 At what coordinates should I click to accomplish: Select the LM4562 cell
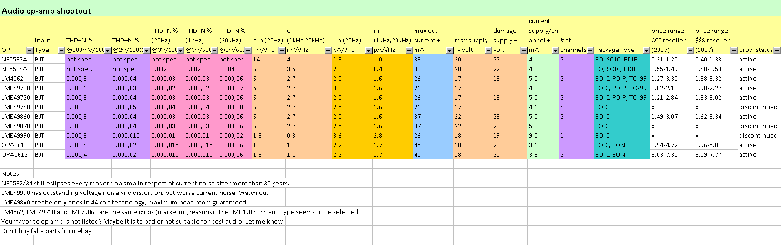pos(17,79)
